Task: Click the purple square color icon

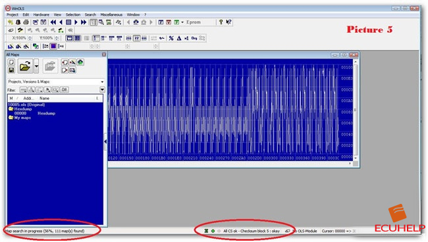Action: click(x=53, y=46)
